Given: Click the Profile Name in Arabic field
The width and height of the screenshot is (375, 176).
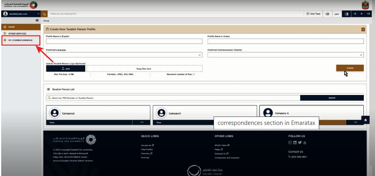Looking at the screenshot, I should (286, 41).
